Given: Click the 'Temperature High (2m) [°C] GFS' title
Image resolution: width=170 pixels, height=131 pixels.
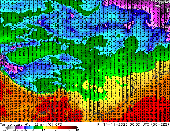Looking at the screenshot, I should 31,125.
